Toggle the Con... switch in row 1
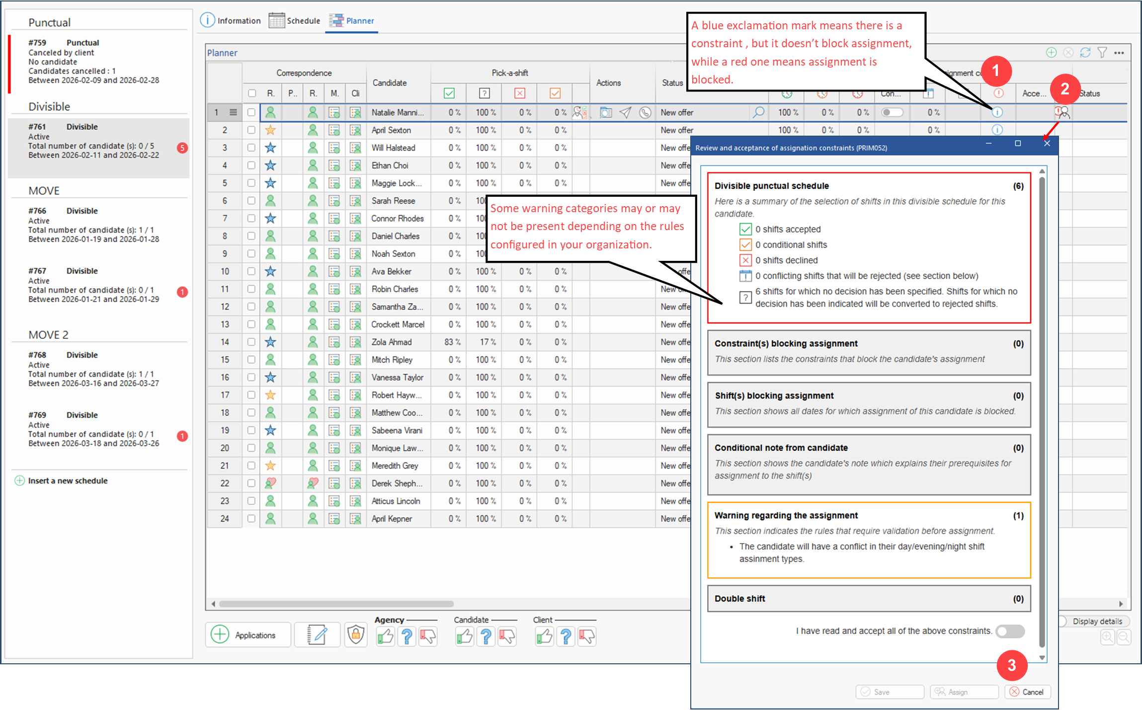Screen dimensions: 1142x710 [892, 113]
